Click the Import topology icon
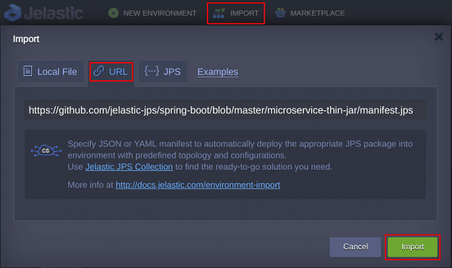 pyautogui.click(x=219, y=13)
